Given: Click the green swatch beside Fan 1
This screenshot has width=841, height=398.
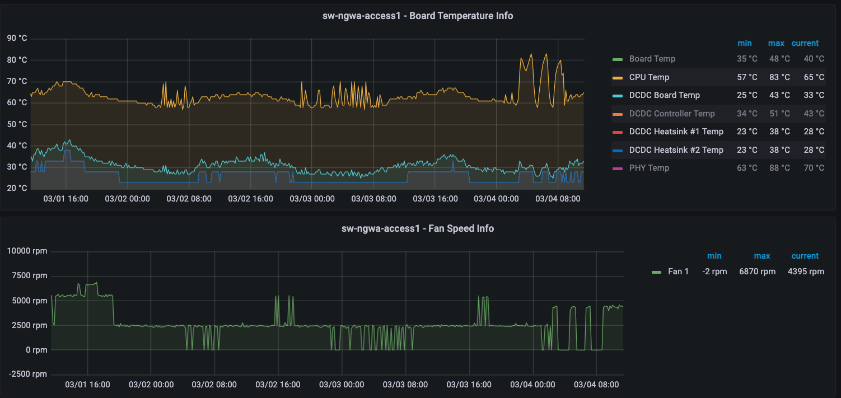Looking at the screenshot, I should 657,272.
